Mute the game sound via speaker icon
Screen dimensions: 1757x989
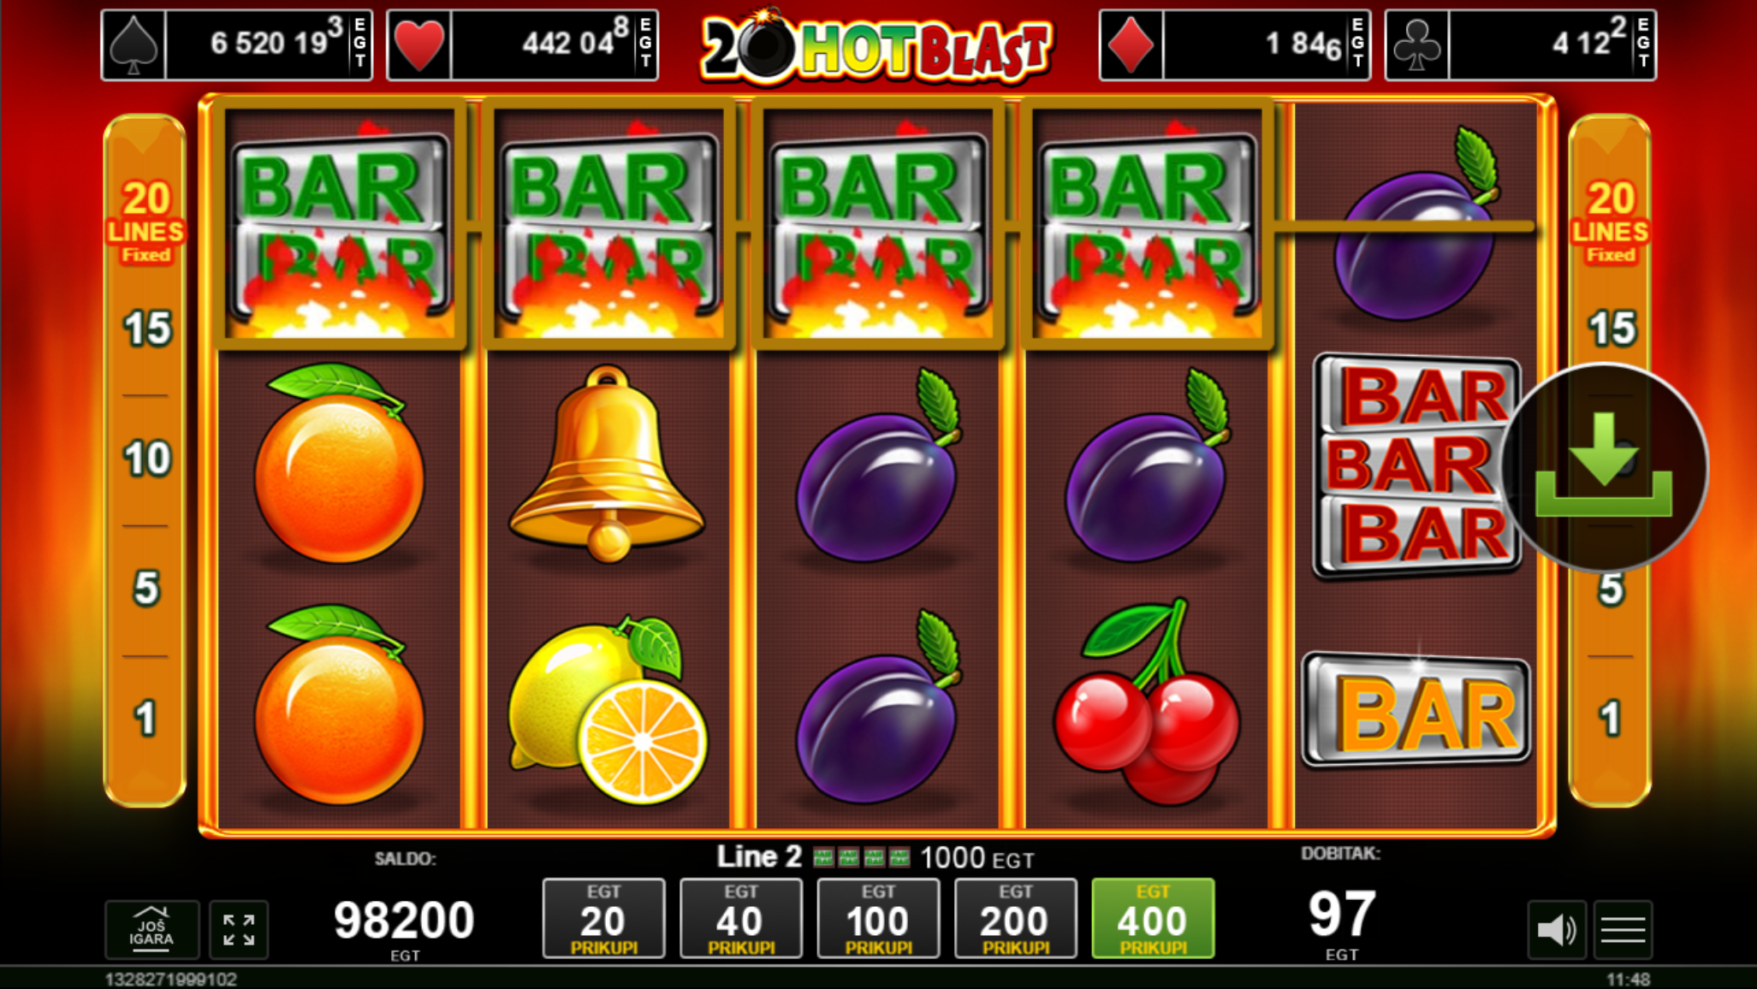pos(1557,929)
